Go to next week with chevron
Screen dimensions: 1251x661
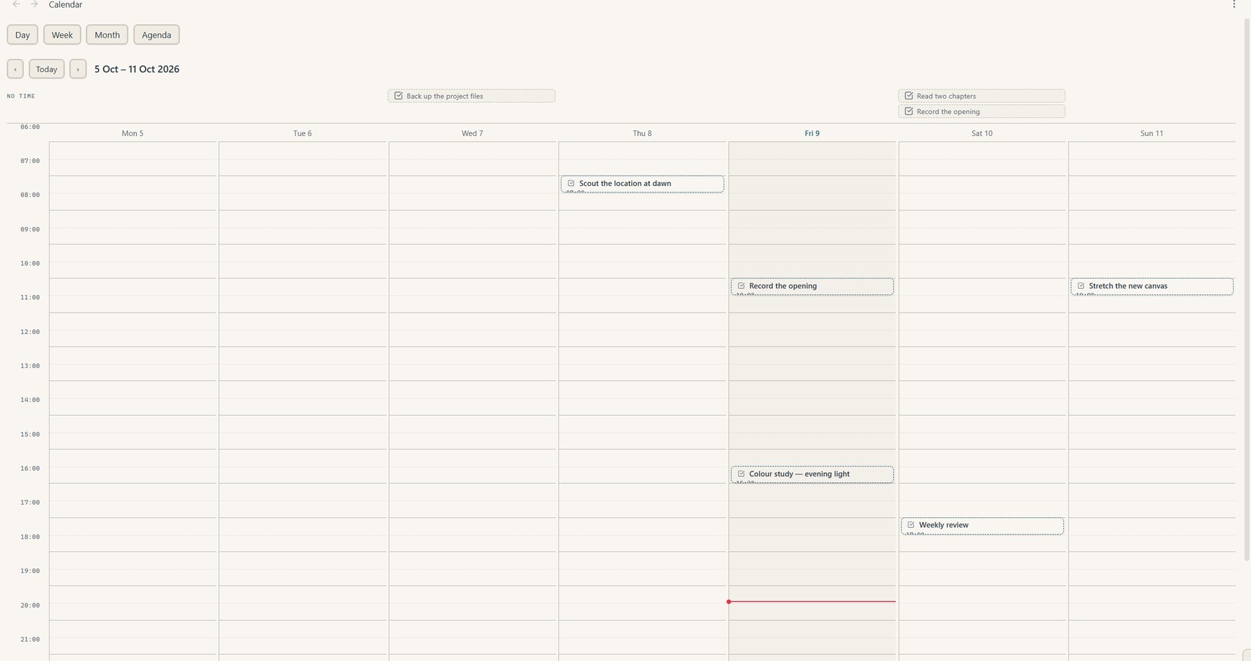pyautogui.click(x=78, y=69)
